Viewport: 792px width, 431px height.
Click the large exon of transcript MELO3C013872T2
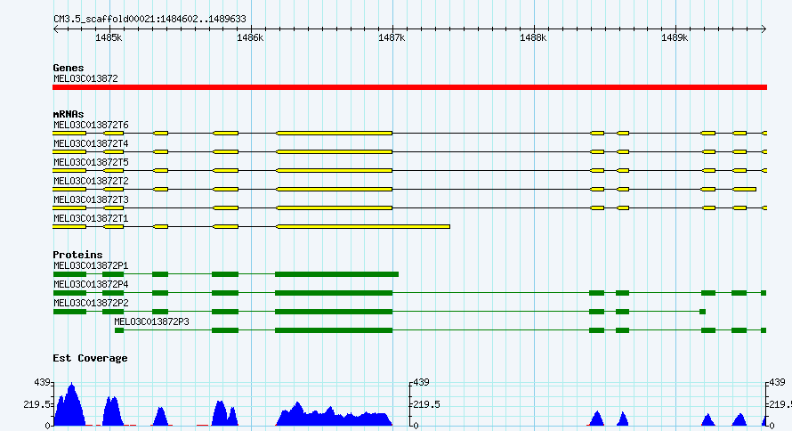tap(335, 190)
